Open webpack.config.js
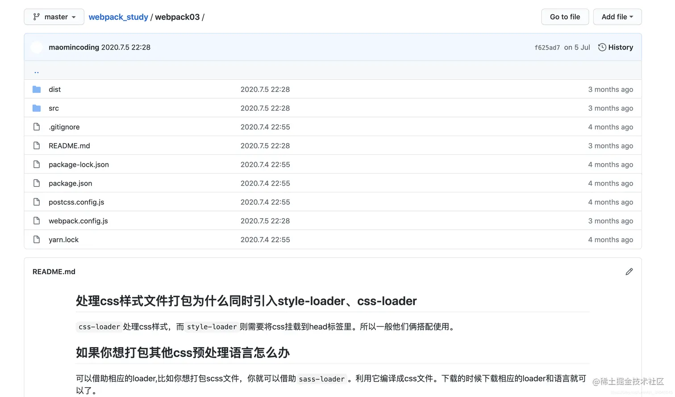Viewport: 675px width, 397px height. 78,221
